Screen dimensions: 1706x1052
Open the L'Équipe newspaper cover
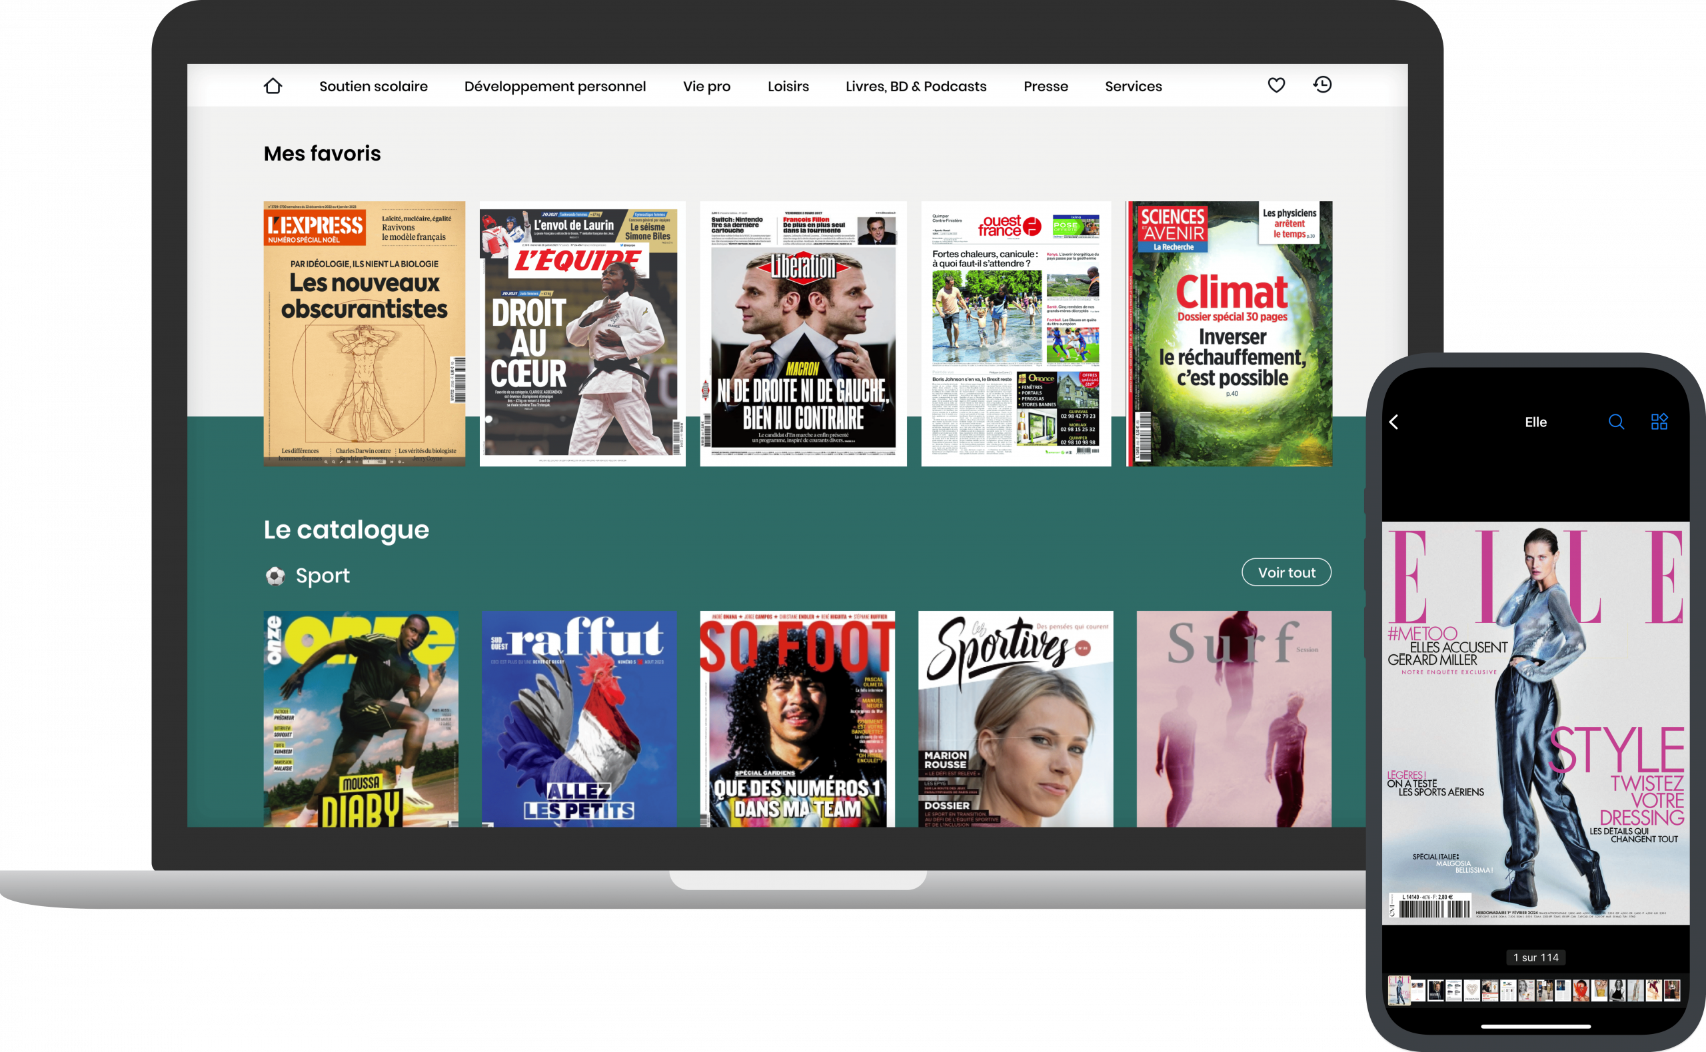[x=582, y=334]
